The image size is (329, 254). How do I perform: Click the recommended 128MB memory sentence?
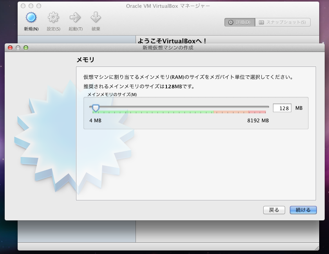tap(139, 86)
